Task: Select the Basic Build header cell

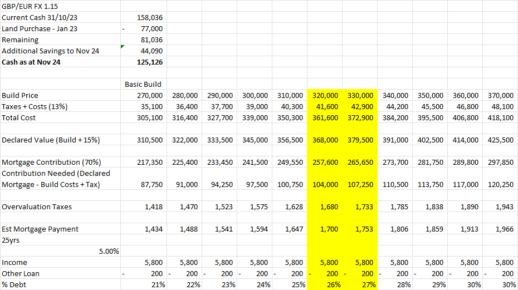Action: click(x=143, y=84)
